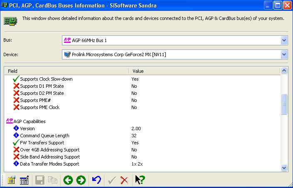Click the Yes value for FW Transfers Support
The width and height of the screenshot is (293, 188).
click(x=135, y=143)
